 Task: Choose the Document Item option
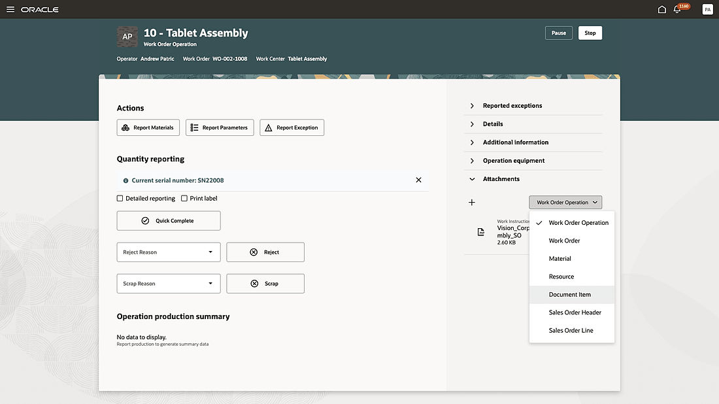[x=572, y=294]
